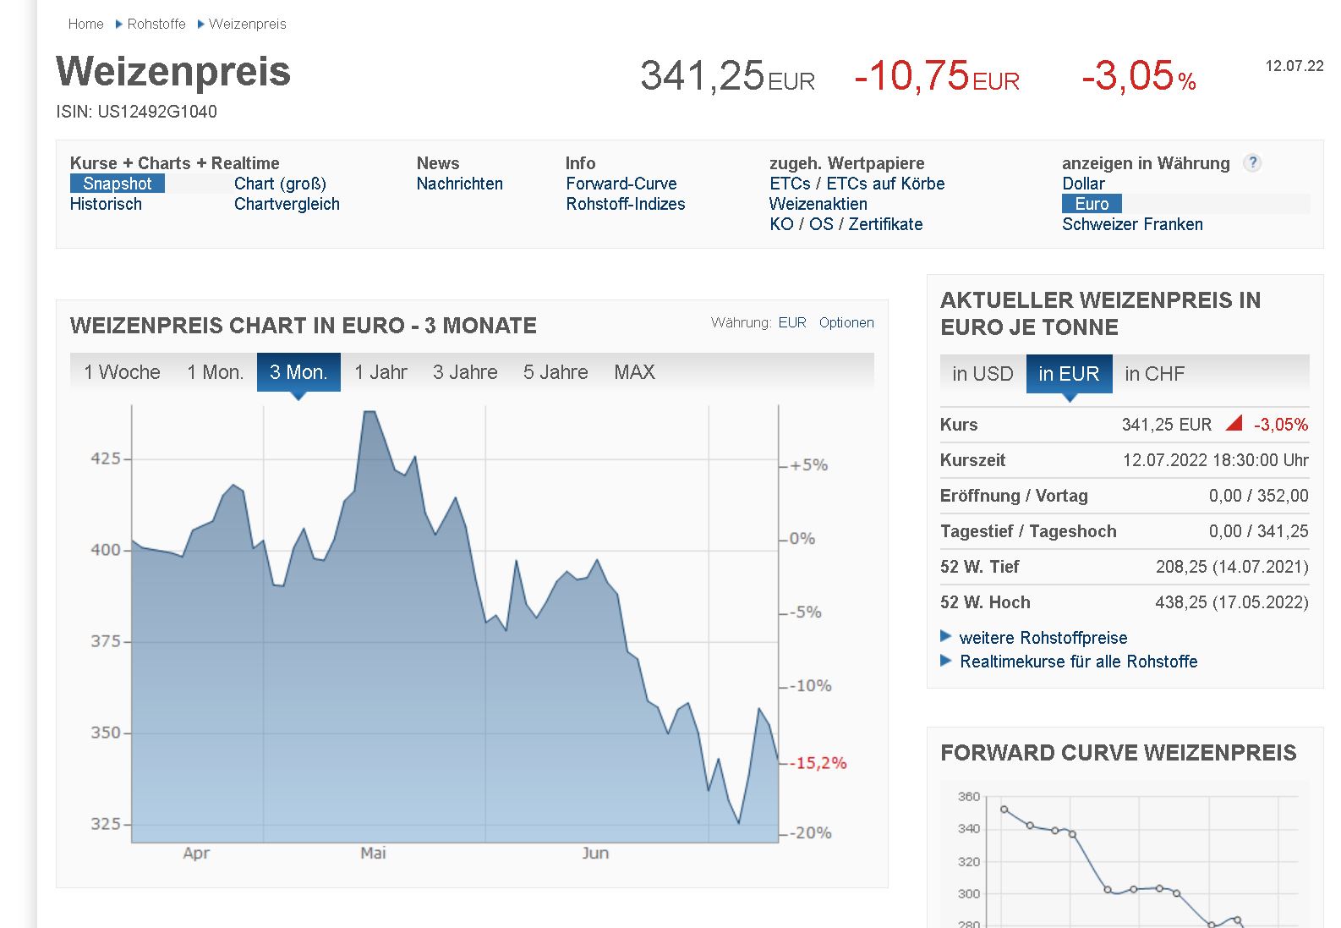Screen dimensions: 1341x928
Task: Switch the chart to MAX range
Action: [x=634, y=372]
